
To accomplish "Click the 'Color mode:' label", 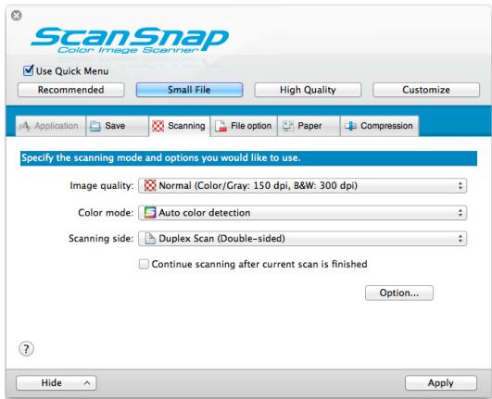I will pyautogui.click(x=106, y=213).
